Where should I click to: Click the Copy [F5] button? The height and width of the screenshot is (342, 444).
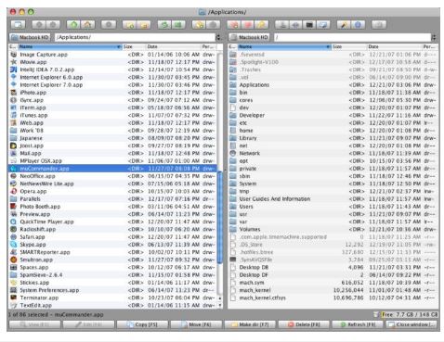(x=142, y=324)
